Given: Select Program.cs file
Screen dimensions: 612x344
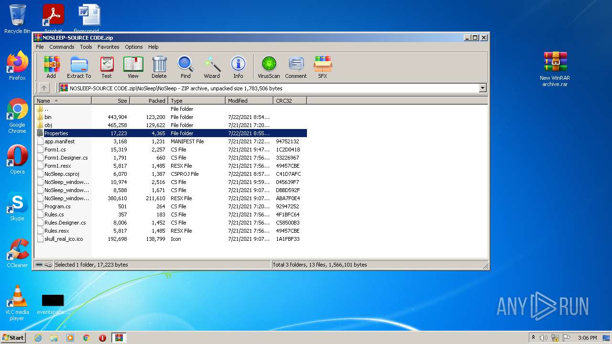Looking at the screenshot, I should (x=171, y=206).
